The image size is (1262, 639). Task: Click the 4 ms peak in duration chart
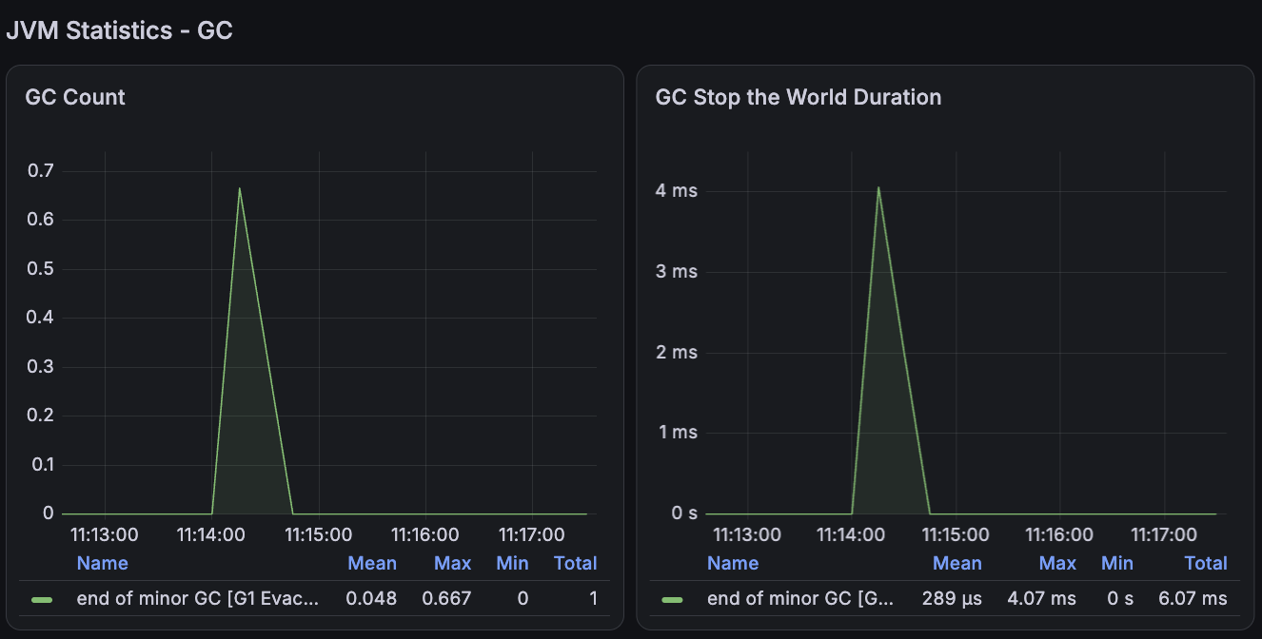[x=877, y=187]
